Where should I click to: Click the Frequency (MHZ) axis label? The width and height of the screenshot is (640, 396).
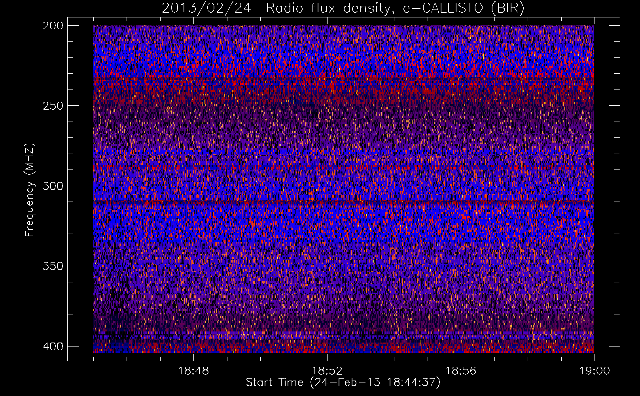click(x=30, y=190)
